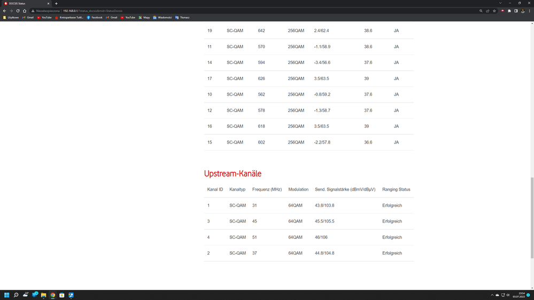534x300 pixels.
Task: Open the Facebook bookmark
Action: [95, 17]
